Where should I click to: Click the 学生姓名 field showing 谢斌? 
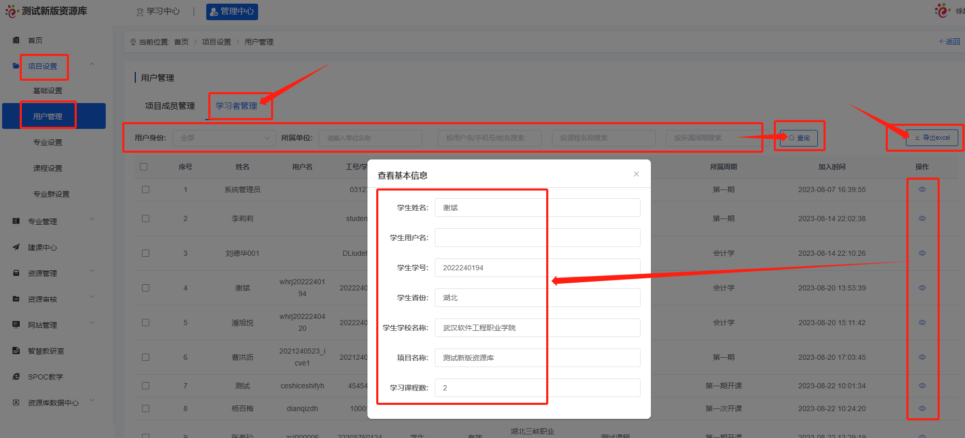point(537,208)
